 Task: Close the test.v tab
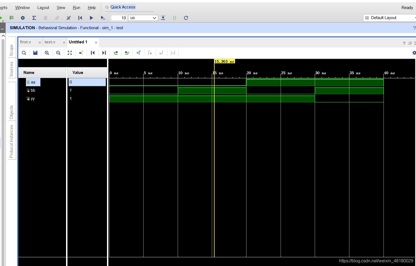(64, 42)
